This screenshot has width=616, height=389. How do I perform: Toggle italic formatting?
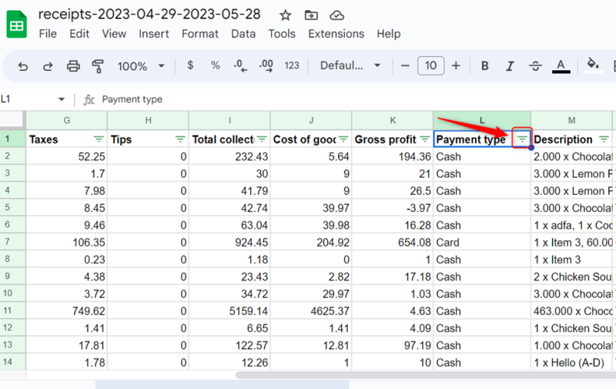coord(509,66)
